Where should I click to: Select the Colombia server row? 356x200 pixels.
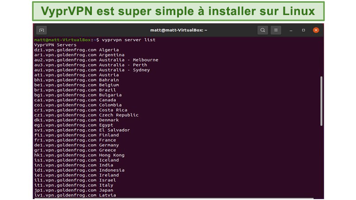pyautogui.click(x=78, y=105)
